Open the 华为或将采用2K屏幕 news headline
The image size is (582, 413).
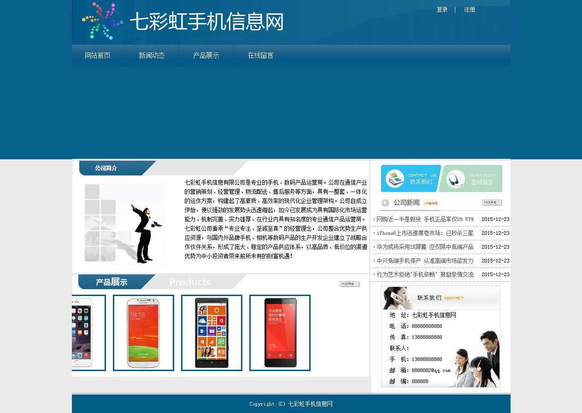[x=425, y=247]
